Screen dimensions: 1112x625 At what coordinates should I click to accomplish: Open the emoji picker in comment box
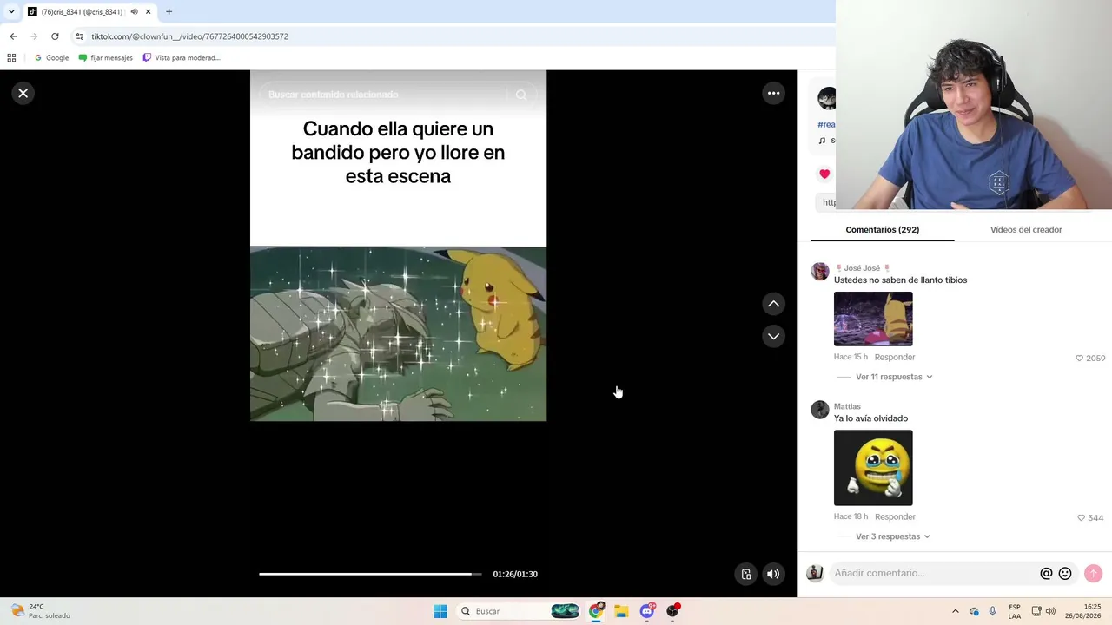pyautogui.click(x=1065, y=574)
